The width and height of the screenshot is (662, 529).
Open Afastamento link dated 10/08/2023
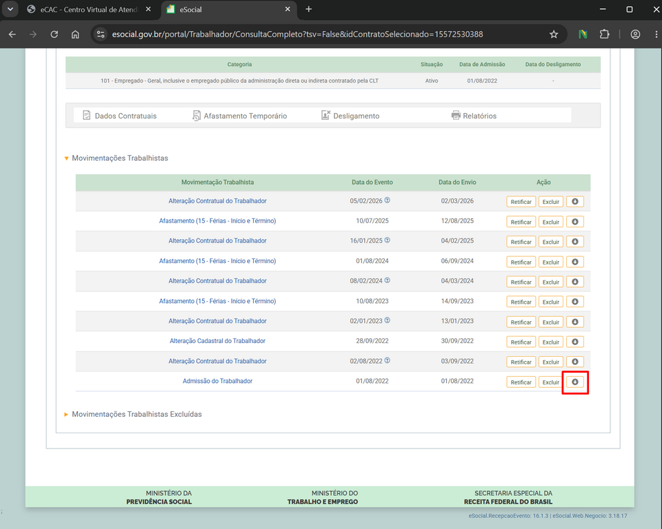(217, 301)
